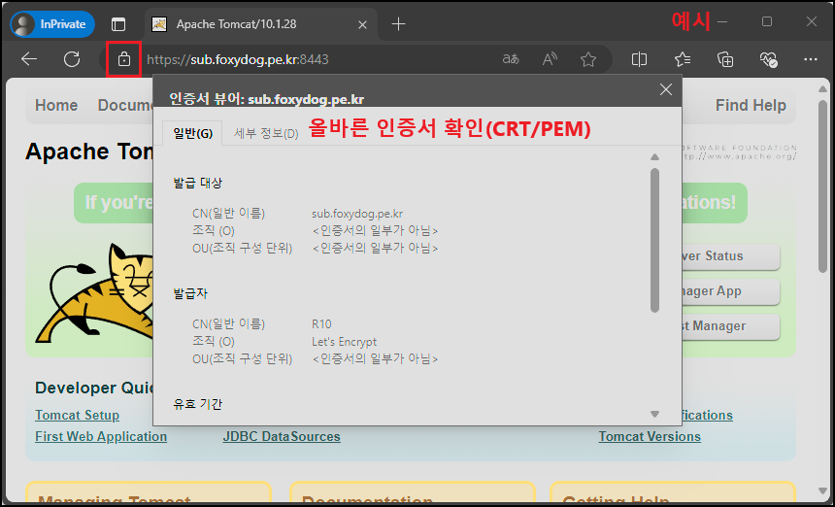Click the InPrivate profile badge

52,24
